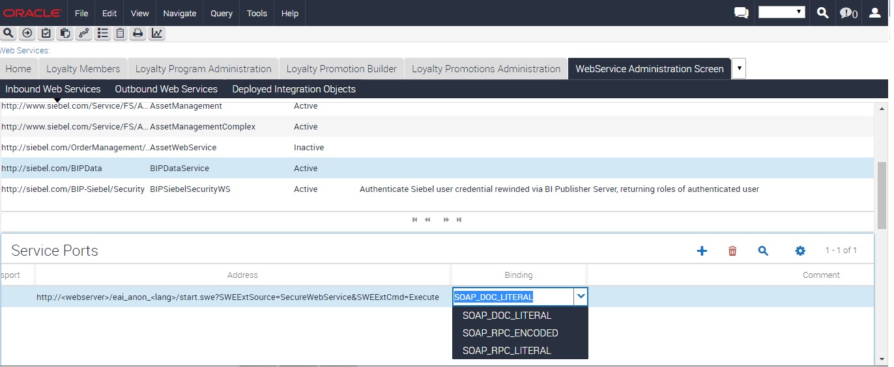Screen dimensions: 894x367
Task: Click the eai_anon start.swe address cell
Action: (x=238, y=297)
